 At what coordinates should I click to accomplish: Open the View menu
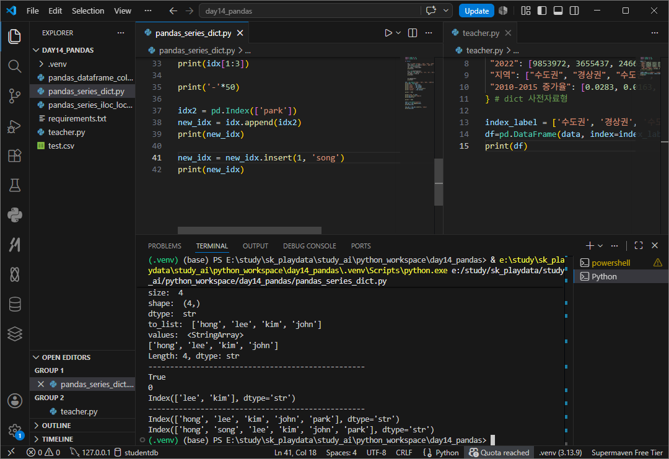(123, 11)
